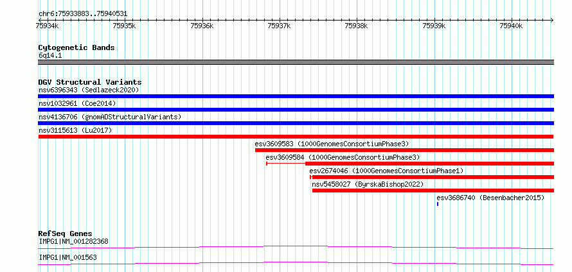572x272 pixels.
Task: Open the nsv1032961 (Coe2014) variant label
Action: coord(77,103)
